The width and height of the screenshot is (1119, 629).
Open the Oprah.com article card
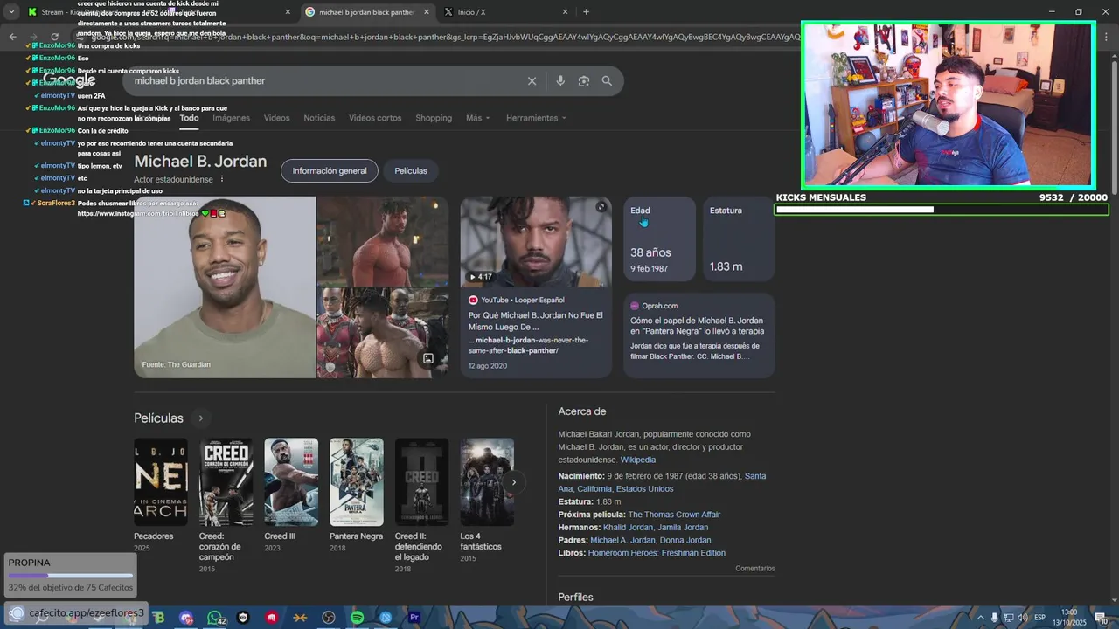[699, 335]
